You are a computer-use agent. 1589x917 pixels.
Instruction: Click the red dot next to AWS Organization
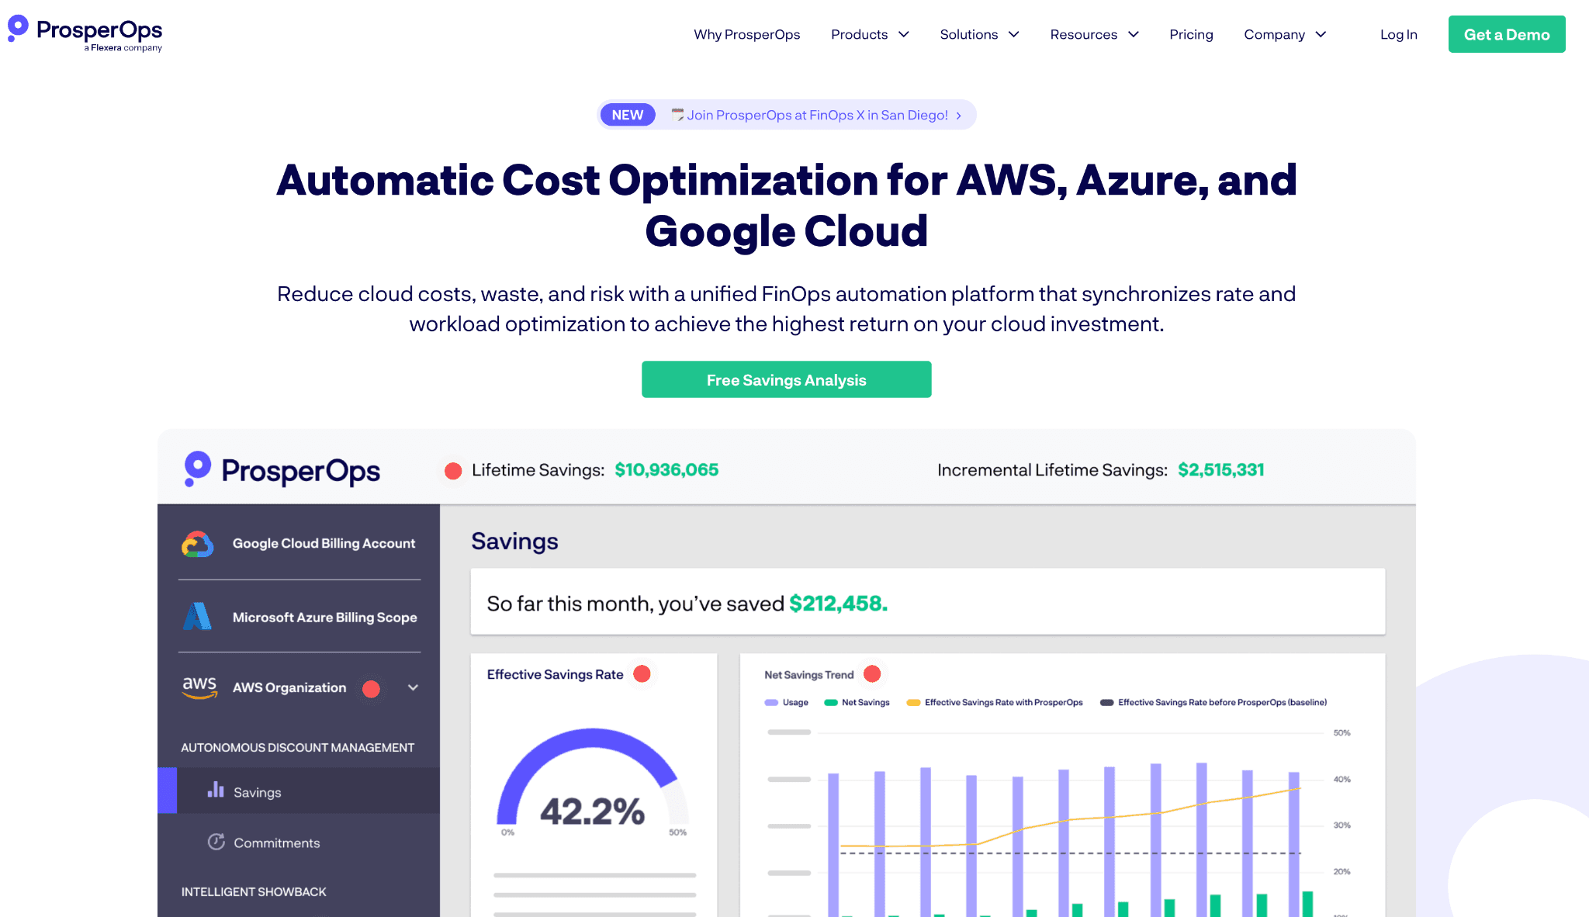(x=372, y=688)
